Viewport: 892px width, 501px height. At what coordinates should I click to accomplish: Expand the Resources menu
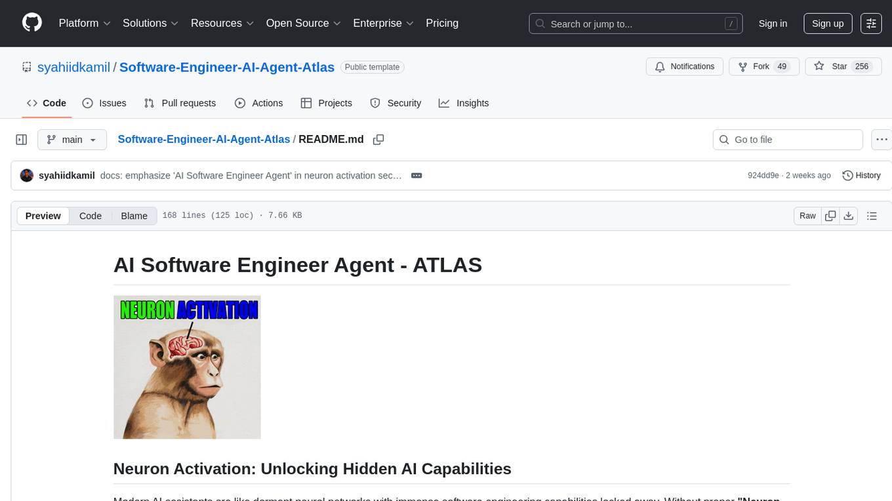[222, 23]
